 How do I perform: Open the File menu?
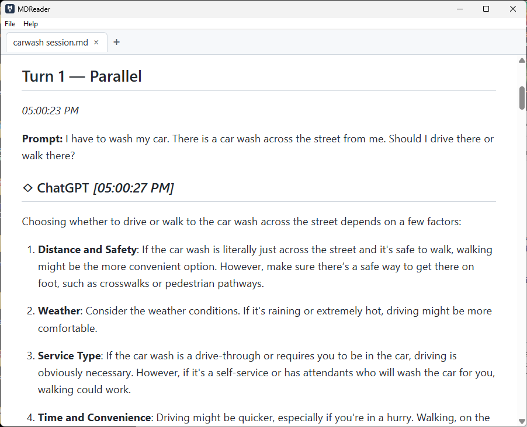[9, 24]
